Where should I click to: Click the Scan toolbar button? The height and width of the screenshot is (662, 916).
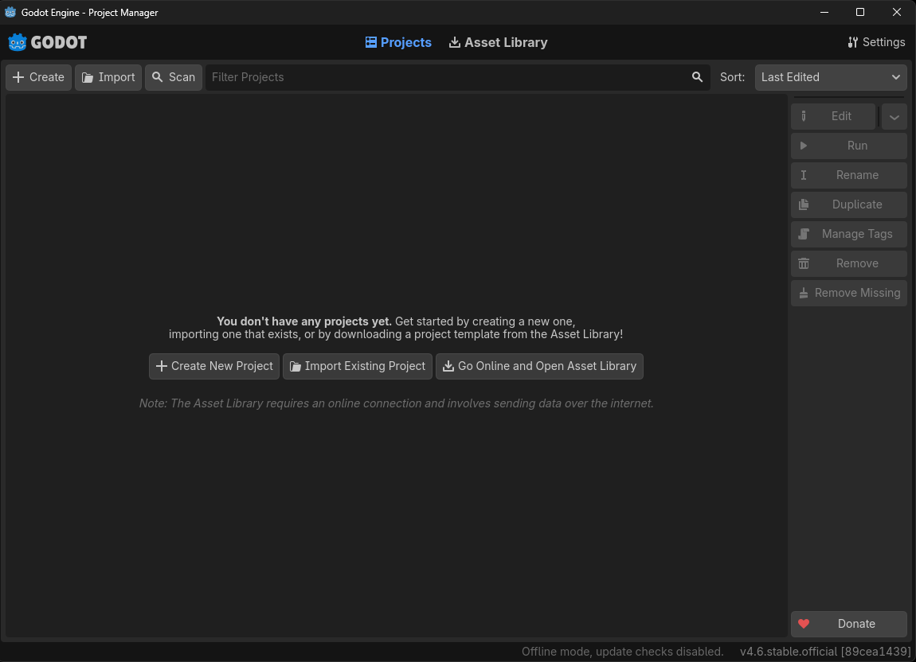pyautogui.click(x=174, y=77)
